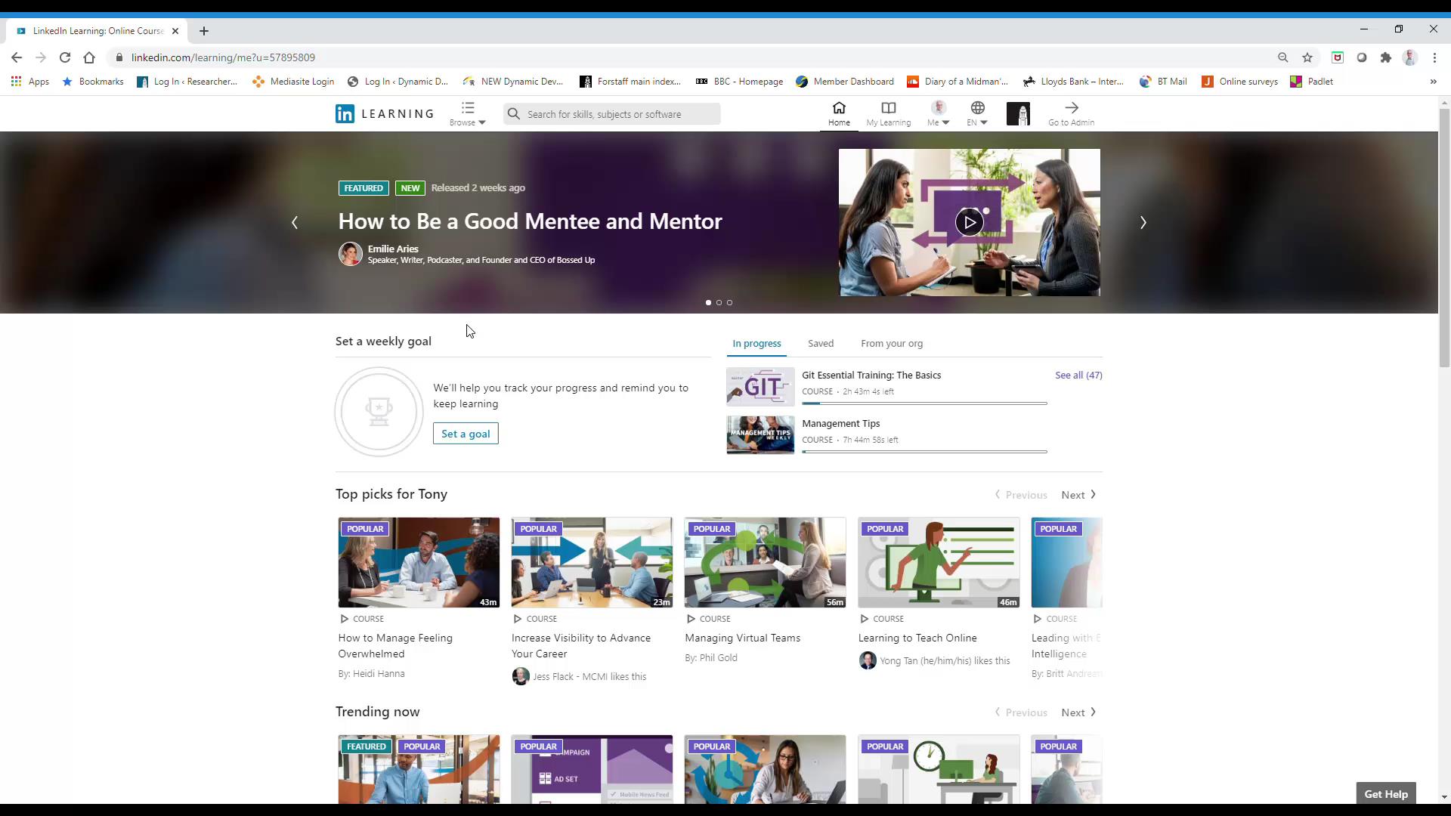Advance Top picks with the Next arrow
Viewport: 1451px width, 816px height.
(x=1078, y=494)
